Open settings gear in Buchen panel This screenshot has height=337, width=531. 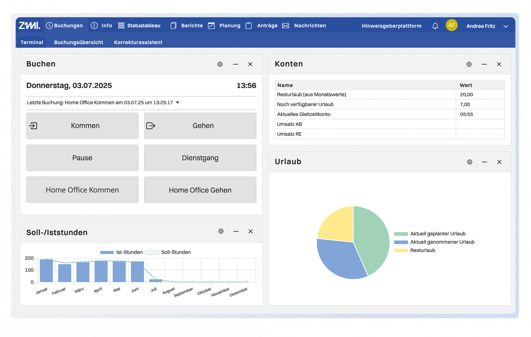(x=220, y=64)
